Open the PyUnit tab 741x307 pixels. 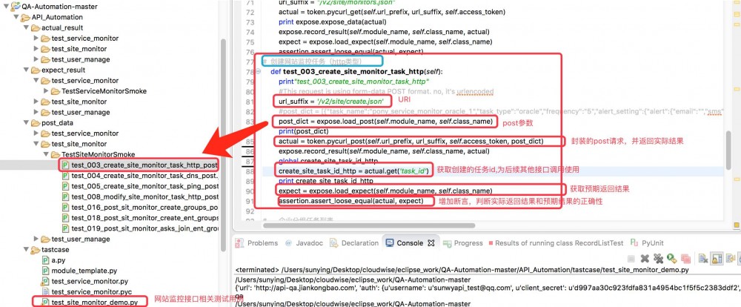click(x=653, y=242)
